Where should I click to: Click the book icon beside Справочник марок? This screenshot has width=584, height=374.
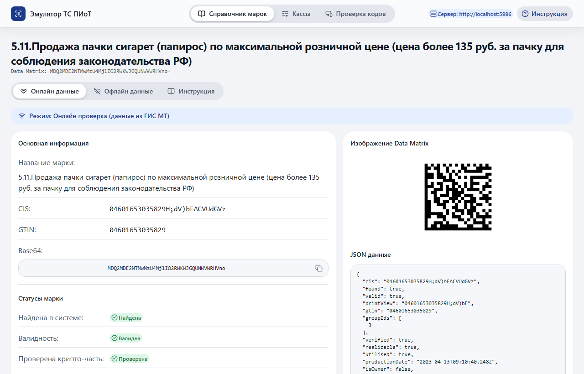pos(202,14)
